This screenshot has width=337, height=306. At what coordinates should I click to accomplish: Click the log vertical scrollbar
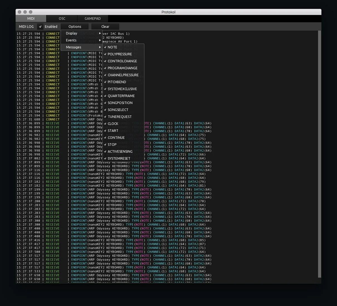pos(319,154)
